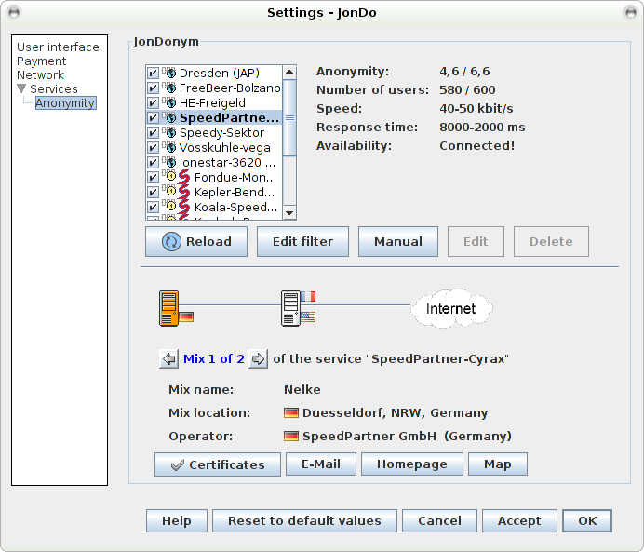Click the service list scrollbar thumb
Viewport: 644px width, 552px height.
tap(289, 118)
